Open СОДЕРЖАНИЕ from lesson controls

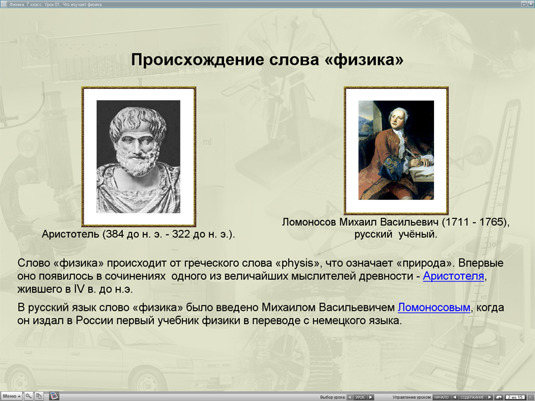click(x=472, y=396)
